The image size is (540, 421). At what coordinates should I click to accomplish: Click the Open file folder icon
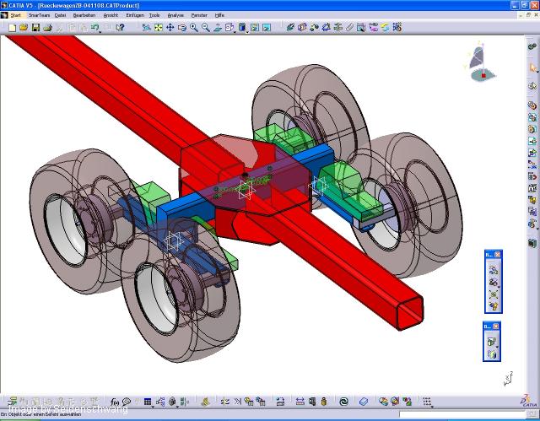click(24, 28)
